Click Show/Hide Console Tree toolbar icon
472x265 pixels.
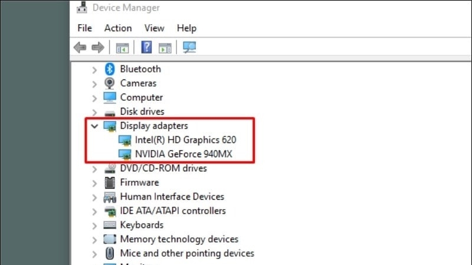point(122,47)
